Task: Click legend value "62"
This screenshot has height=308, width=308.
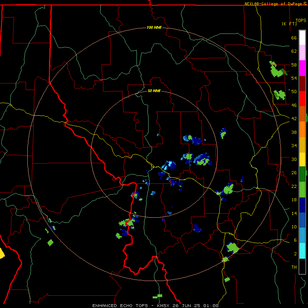Action: click(294, 51)
